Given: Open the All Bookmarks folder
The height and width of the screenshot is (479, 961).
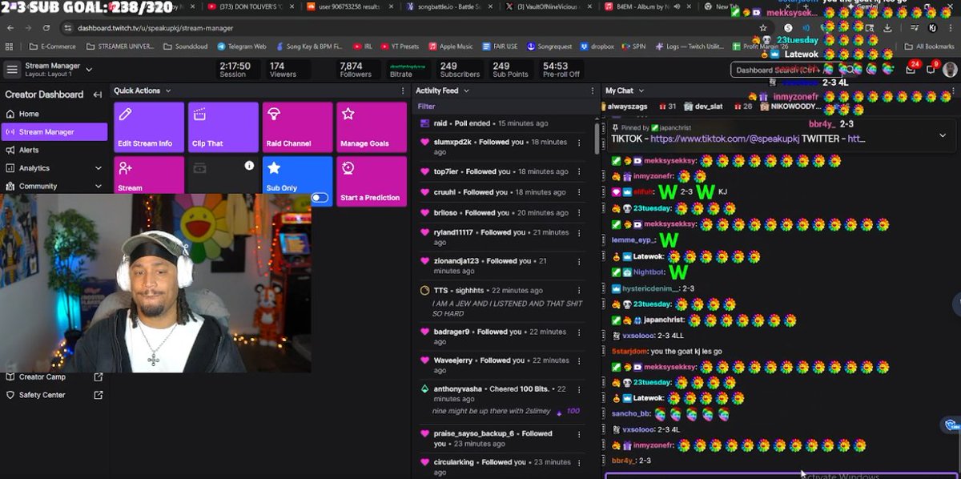Looking at the screenshot, I should (x=930, y=46).
